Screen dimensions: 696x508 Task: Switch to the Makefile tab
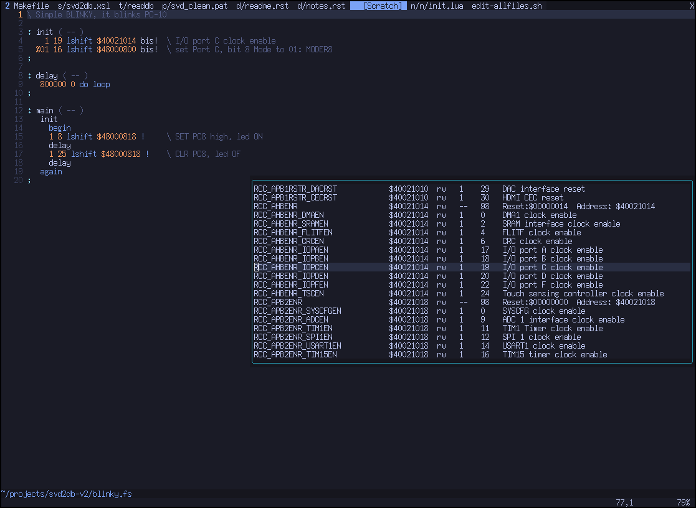click(x=31, y=6)
